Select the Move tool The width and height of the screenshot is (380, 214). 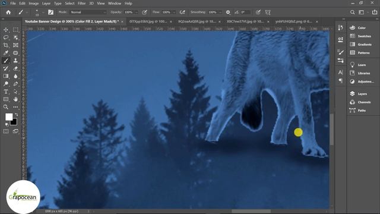point(6,30)
